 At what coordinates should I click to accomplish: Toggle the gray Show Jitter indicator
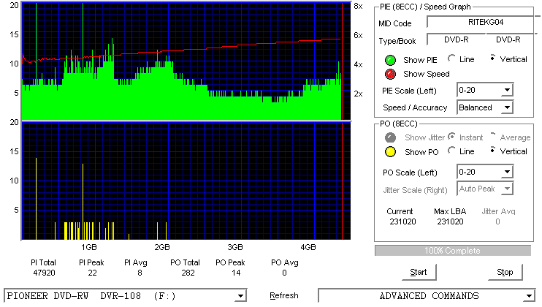[x=390, y=137]
